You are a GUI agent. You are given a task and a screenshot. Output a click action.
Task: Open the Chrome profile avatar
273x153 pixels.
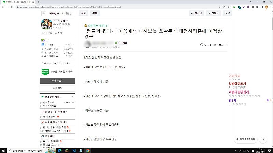pyautogui.click(x=267, y=7)
